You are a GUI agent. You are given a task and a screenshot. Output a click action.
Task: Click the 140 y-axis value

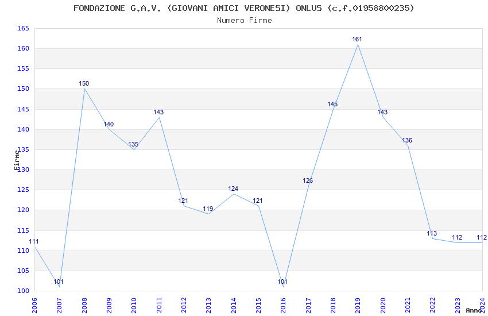(23, 129)
